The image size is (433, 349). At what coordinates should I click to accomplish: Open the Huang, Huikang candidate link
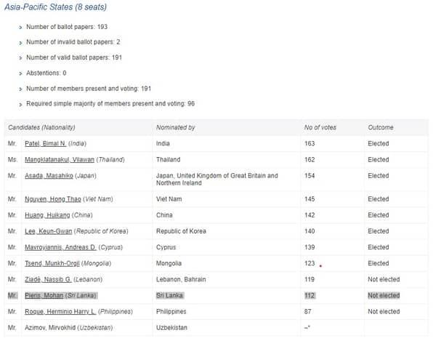[47, 215]
